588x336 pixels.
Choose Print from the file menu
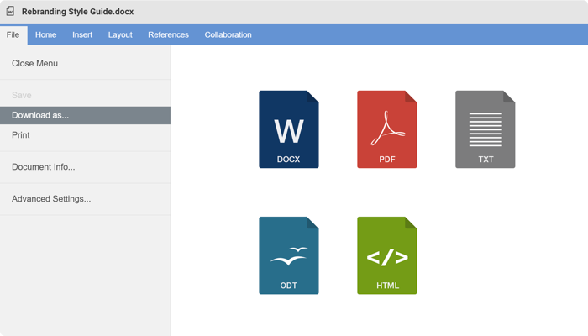(85, 135)
